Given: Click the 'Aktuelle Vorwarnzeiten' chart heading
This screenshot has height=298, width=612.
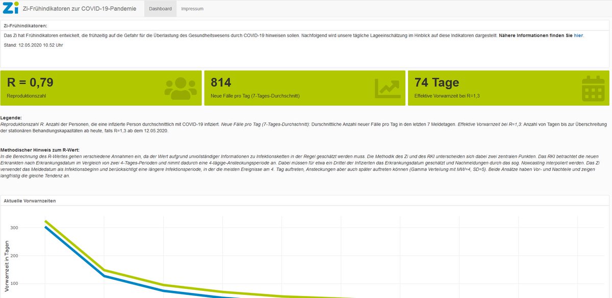Looking at the screenshot, I should pos(30,201).
